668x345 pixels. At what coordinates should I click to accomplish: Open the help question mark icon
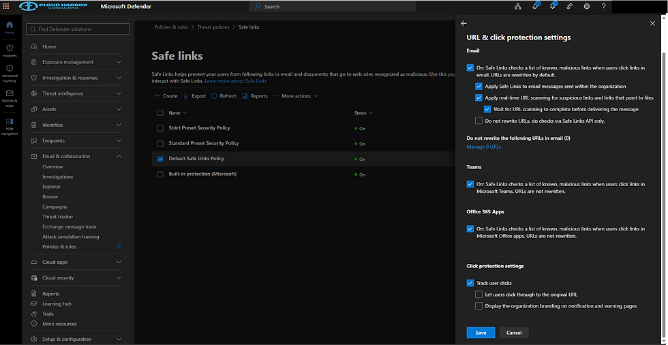pyautogui.click(x=604, y=6)
